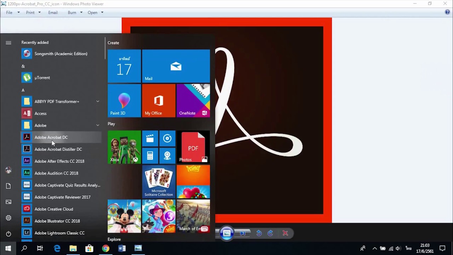
Task: Click the Recently added heading
Action: point(35,42)
